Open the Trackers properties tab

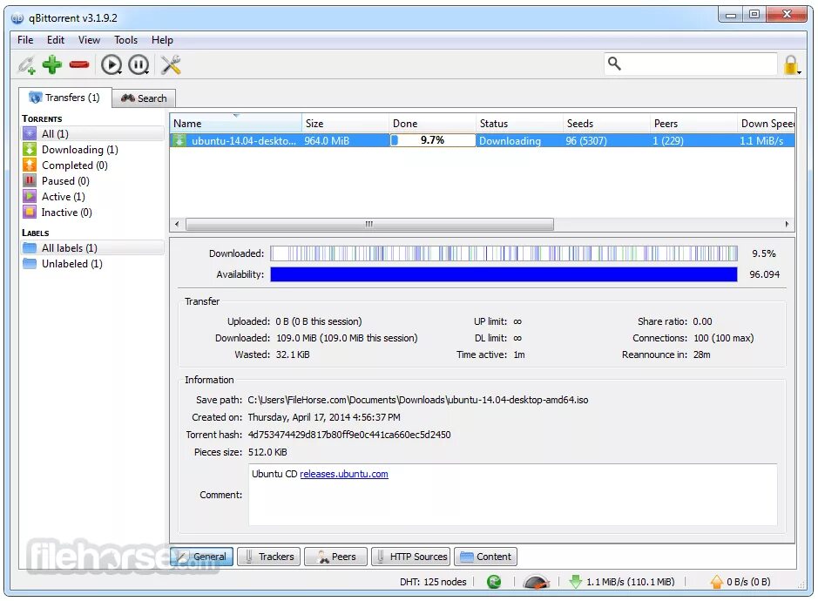pos(268,557)
